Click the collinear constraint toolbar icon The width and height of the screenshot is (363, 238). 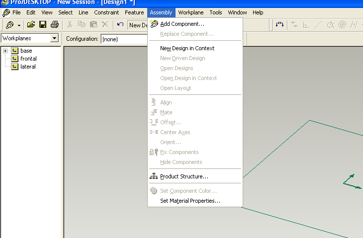tap(294, 24)
